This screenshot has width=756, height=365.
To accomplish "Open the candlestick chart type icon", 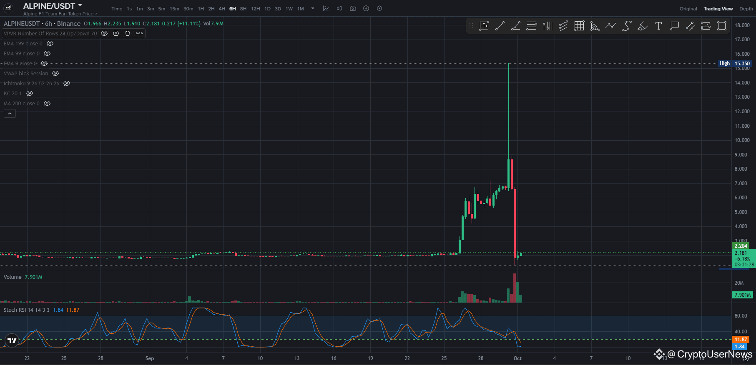I will click(x=339, y=8).
